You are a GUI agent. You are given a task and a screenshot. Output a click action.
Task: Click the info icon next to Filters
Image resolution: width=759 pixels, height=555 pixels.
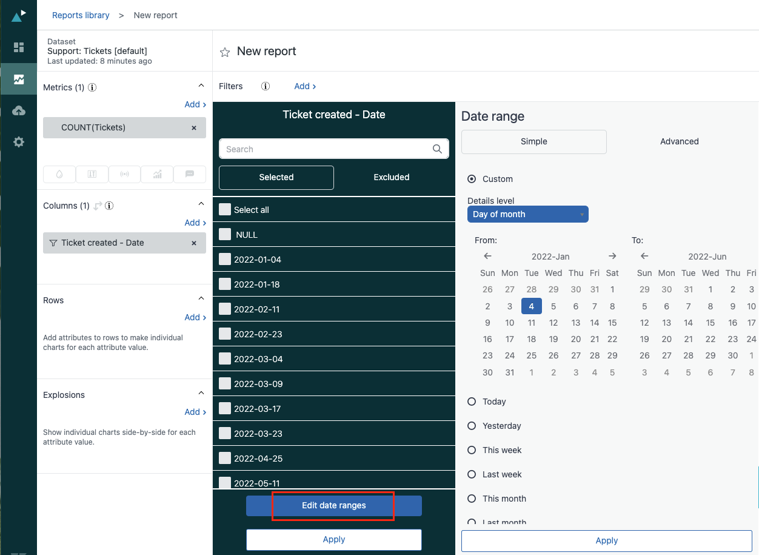[265, 86]
